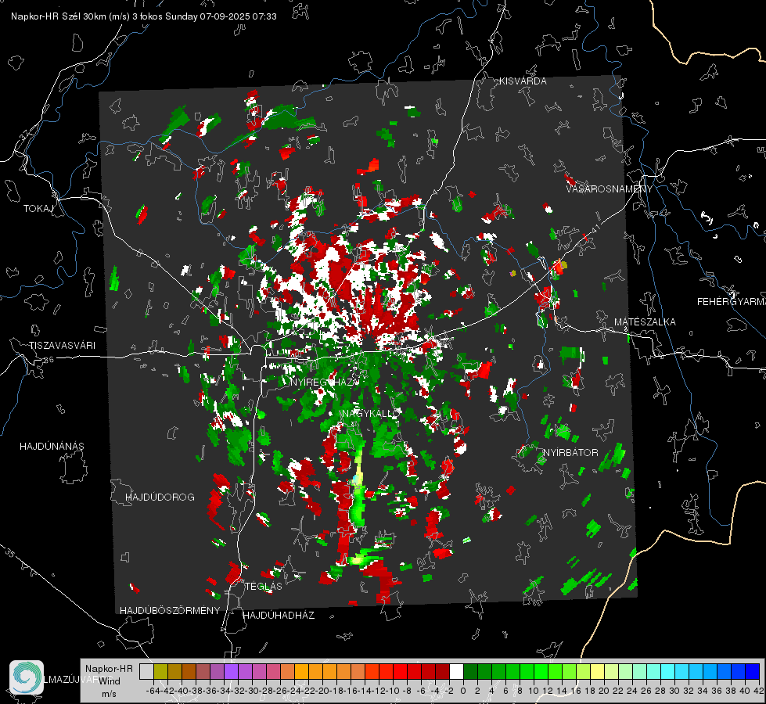Click the HAJDÚNÁNÁS town label
The height and width of the screenshot is (704, 766).
(52, 446)
